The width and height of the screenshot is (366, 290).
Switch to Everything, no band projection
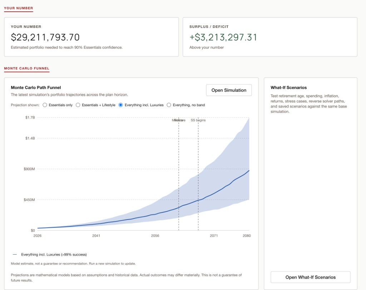[x=169, y=105]
